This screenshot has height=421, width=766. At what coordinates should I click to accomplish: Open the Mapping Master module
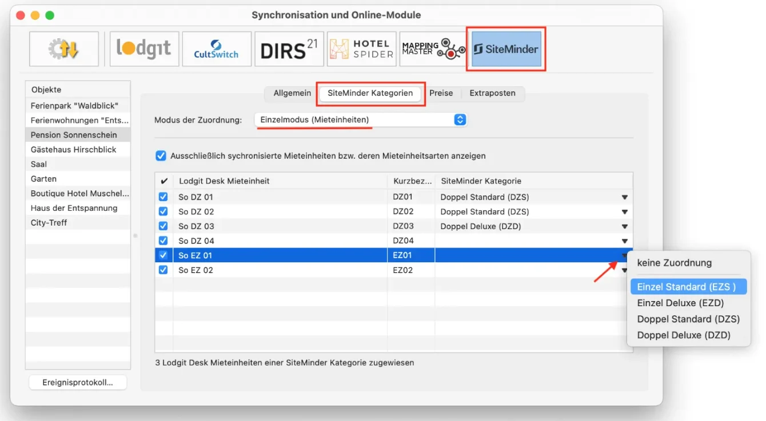click(434, 49)
